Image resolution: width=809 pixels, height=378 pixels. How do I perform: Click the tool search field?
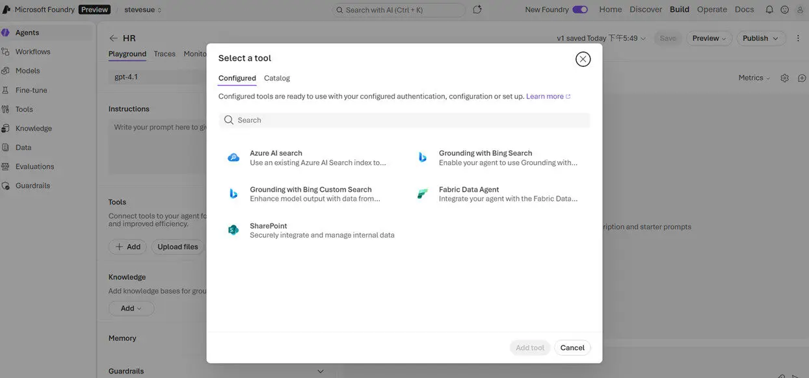[404, 120]
